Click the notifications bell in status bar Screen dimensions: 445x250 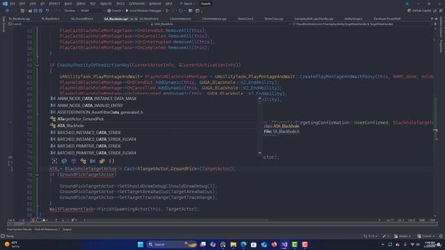point(441,236)
